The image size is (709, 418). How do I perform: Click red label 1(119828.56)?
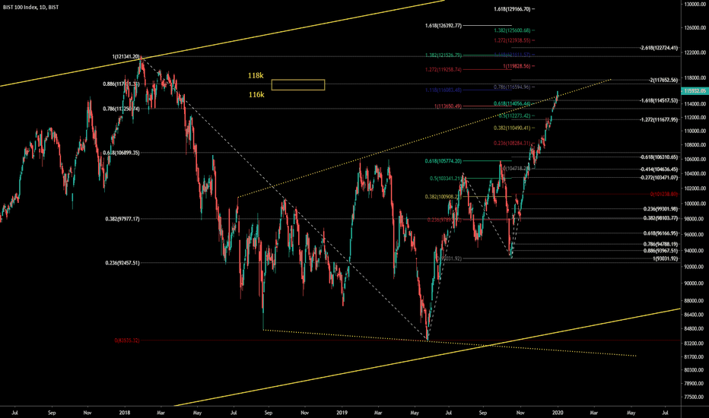517,66
